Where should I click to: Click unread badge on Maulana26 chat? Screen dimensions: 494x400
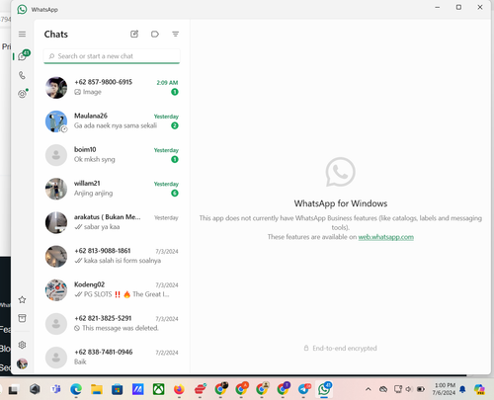[175, 125]
